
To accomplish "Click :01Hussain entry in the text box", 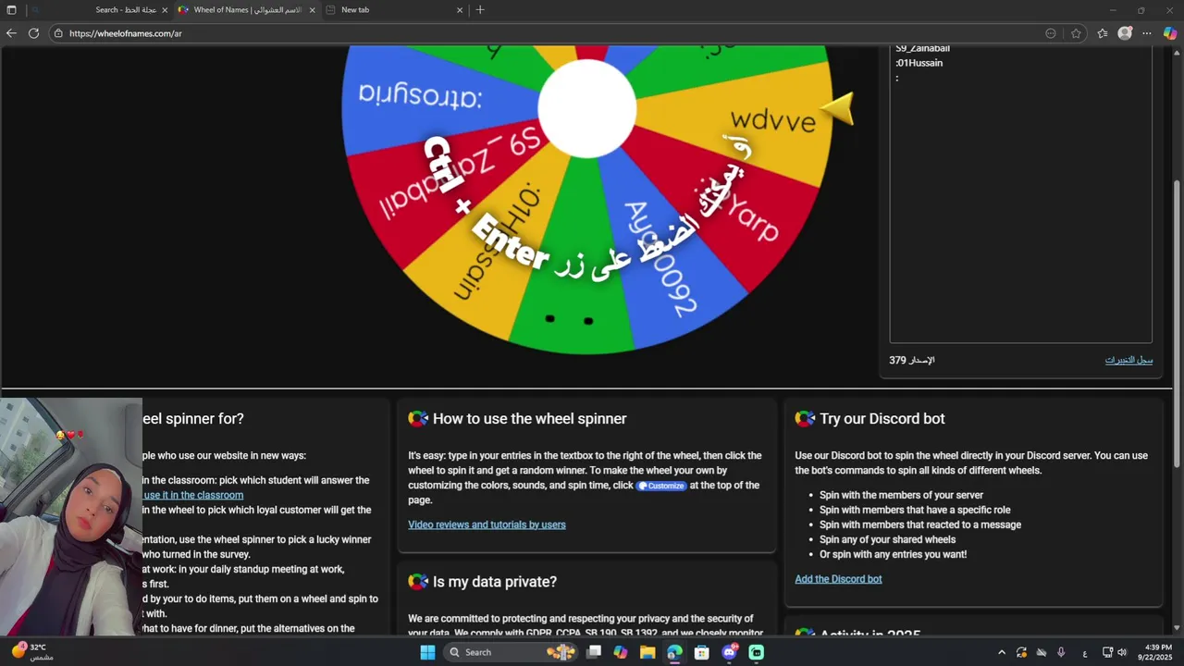I will point(919,63).
